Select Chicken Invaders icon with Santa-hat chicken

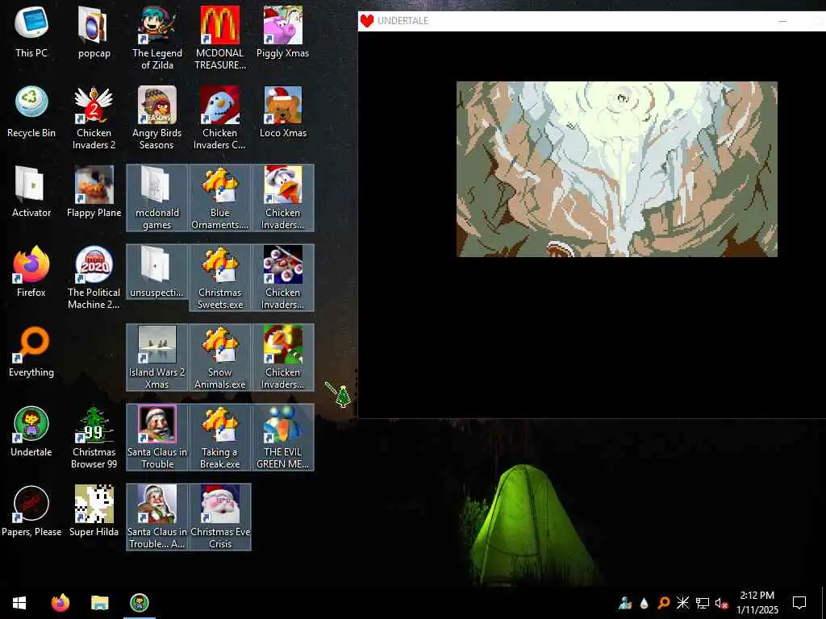point(283,198)
